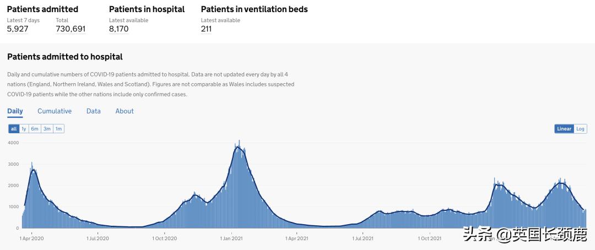Enable the Linear scale option
The image size is (595, 250).
pos(564,129)
